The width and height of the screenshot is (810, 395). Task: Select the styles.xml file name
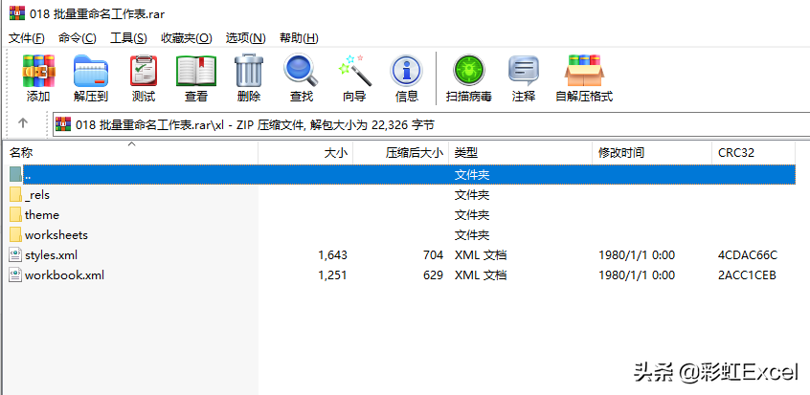click(51, 255)
